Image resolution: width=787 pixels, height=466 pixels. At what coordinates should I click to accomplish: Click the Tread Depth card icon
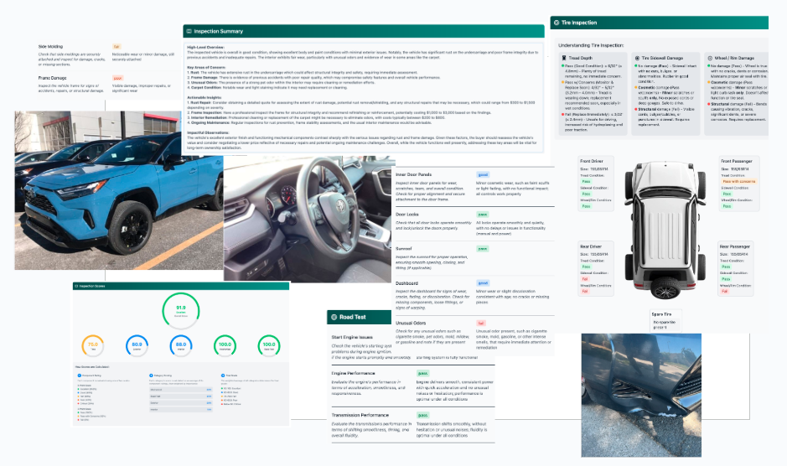pos(564,59)
